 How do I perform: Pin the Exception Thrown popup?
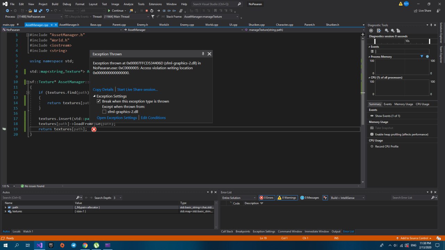(x=203, y=54)
